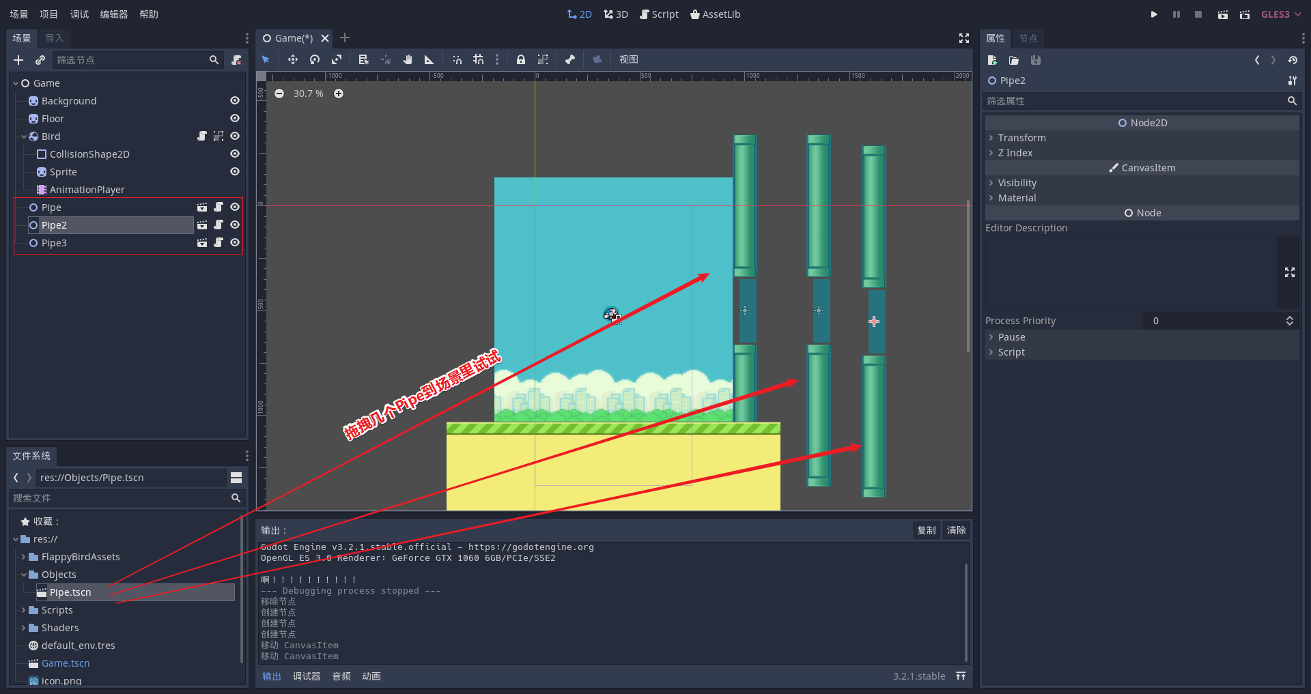Open the 动画 animation panel
This screenshot has height=694, width=1311.
pos(371,676)
